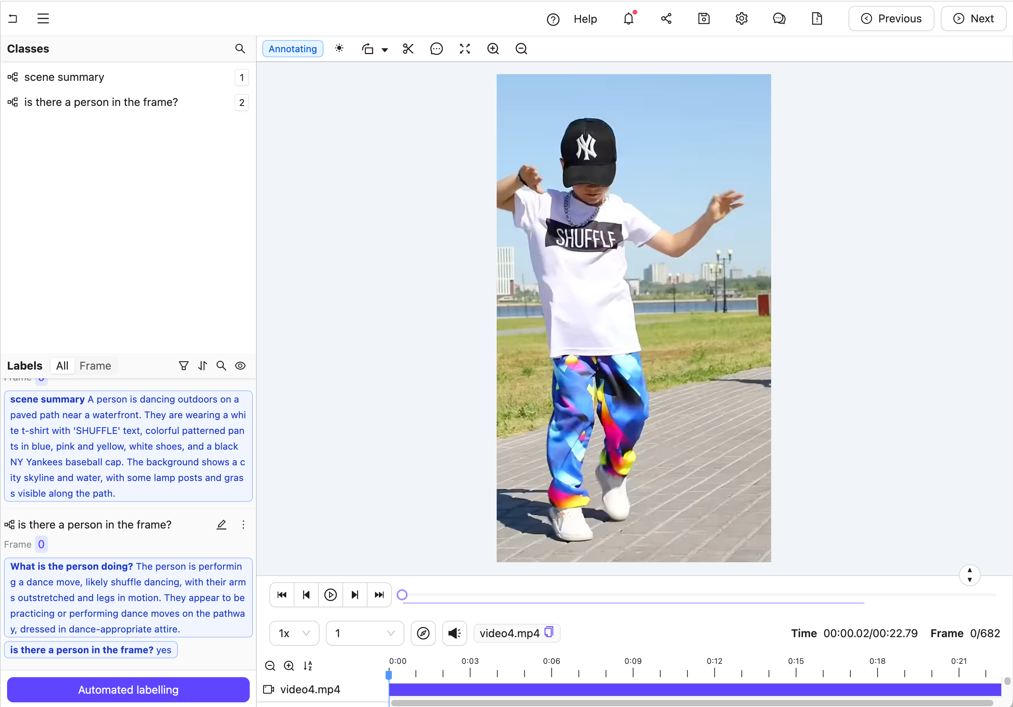Sort labels icon
1013x707 pixels.
(203, 365)
